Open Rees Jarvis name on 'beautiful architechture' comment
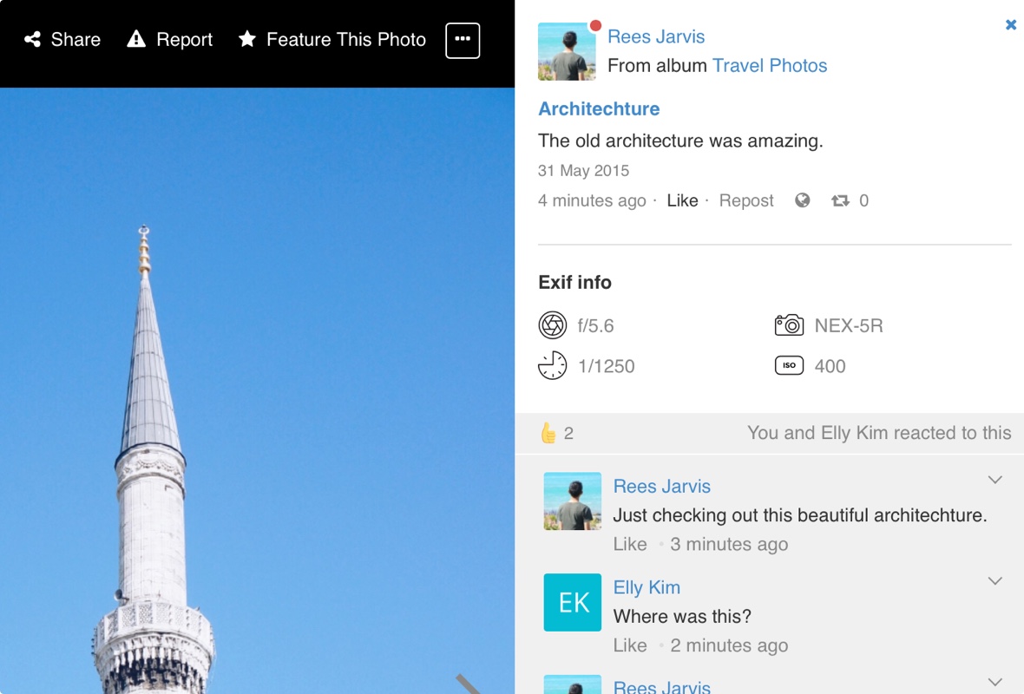The width and height of the screenshot is (1024, 694). click(x=661, y=487)
